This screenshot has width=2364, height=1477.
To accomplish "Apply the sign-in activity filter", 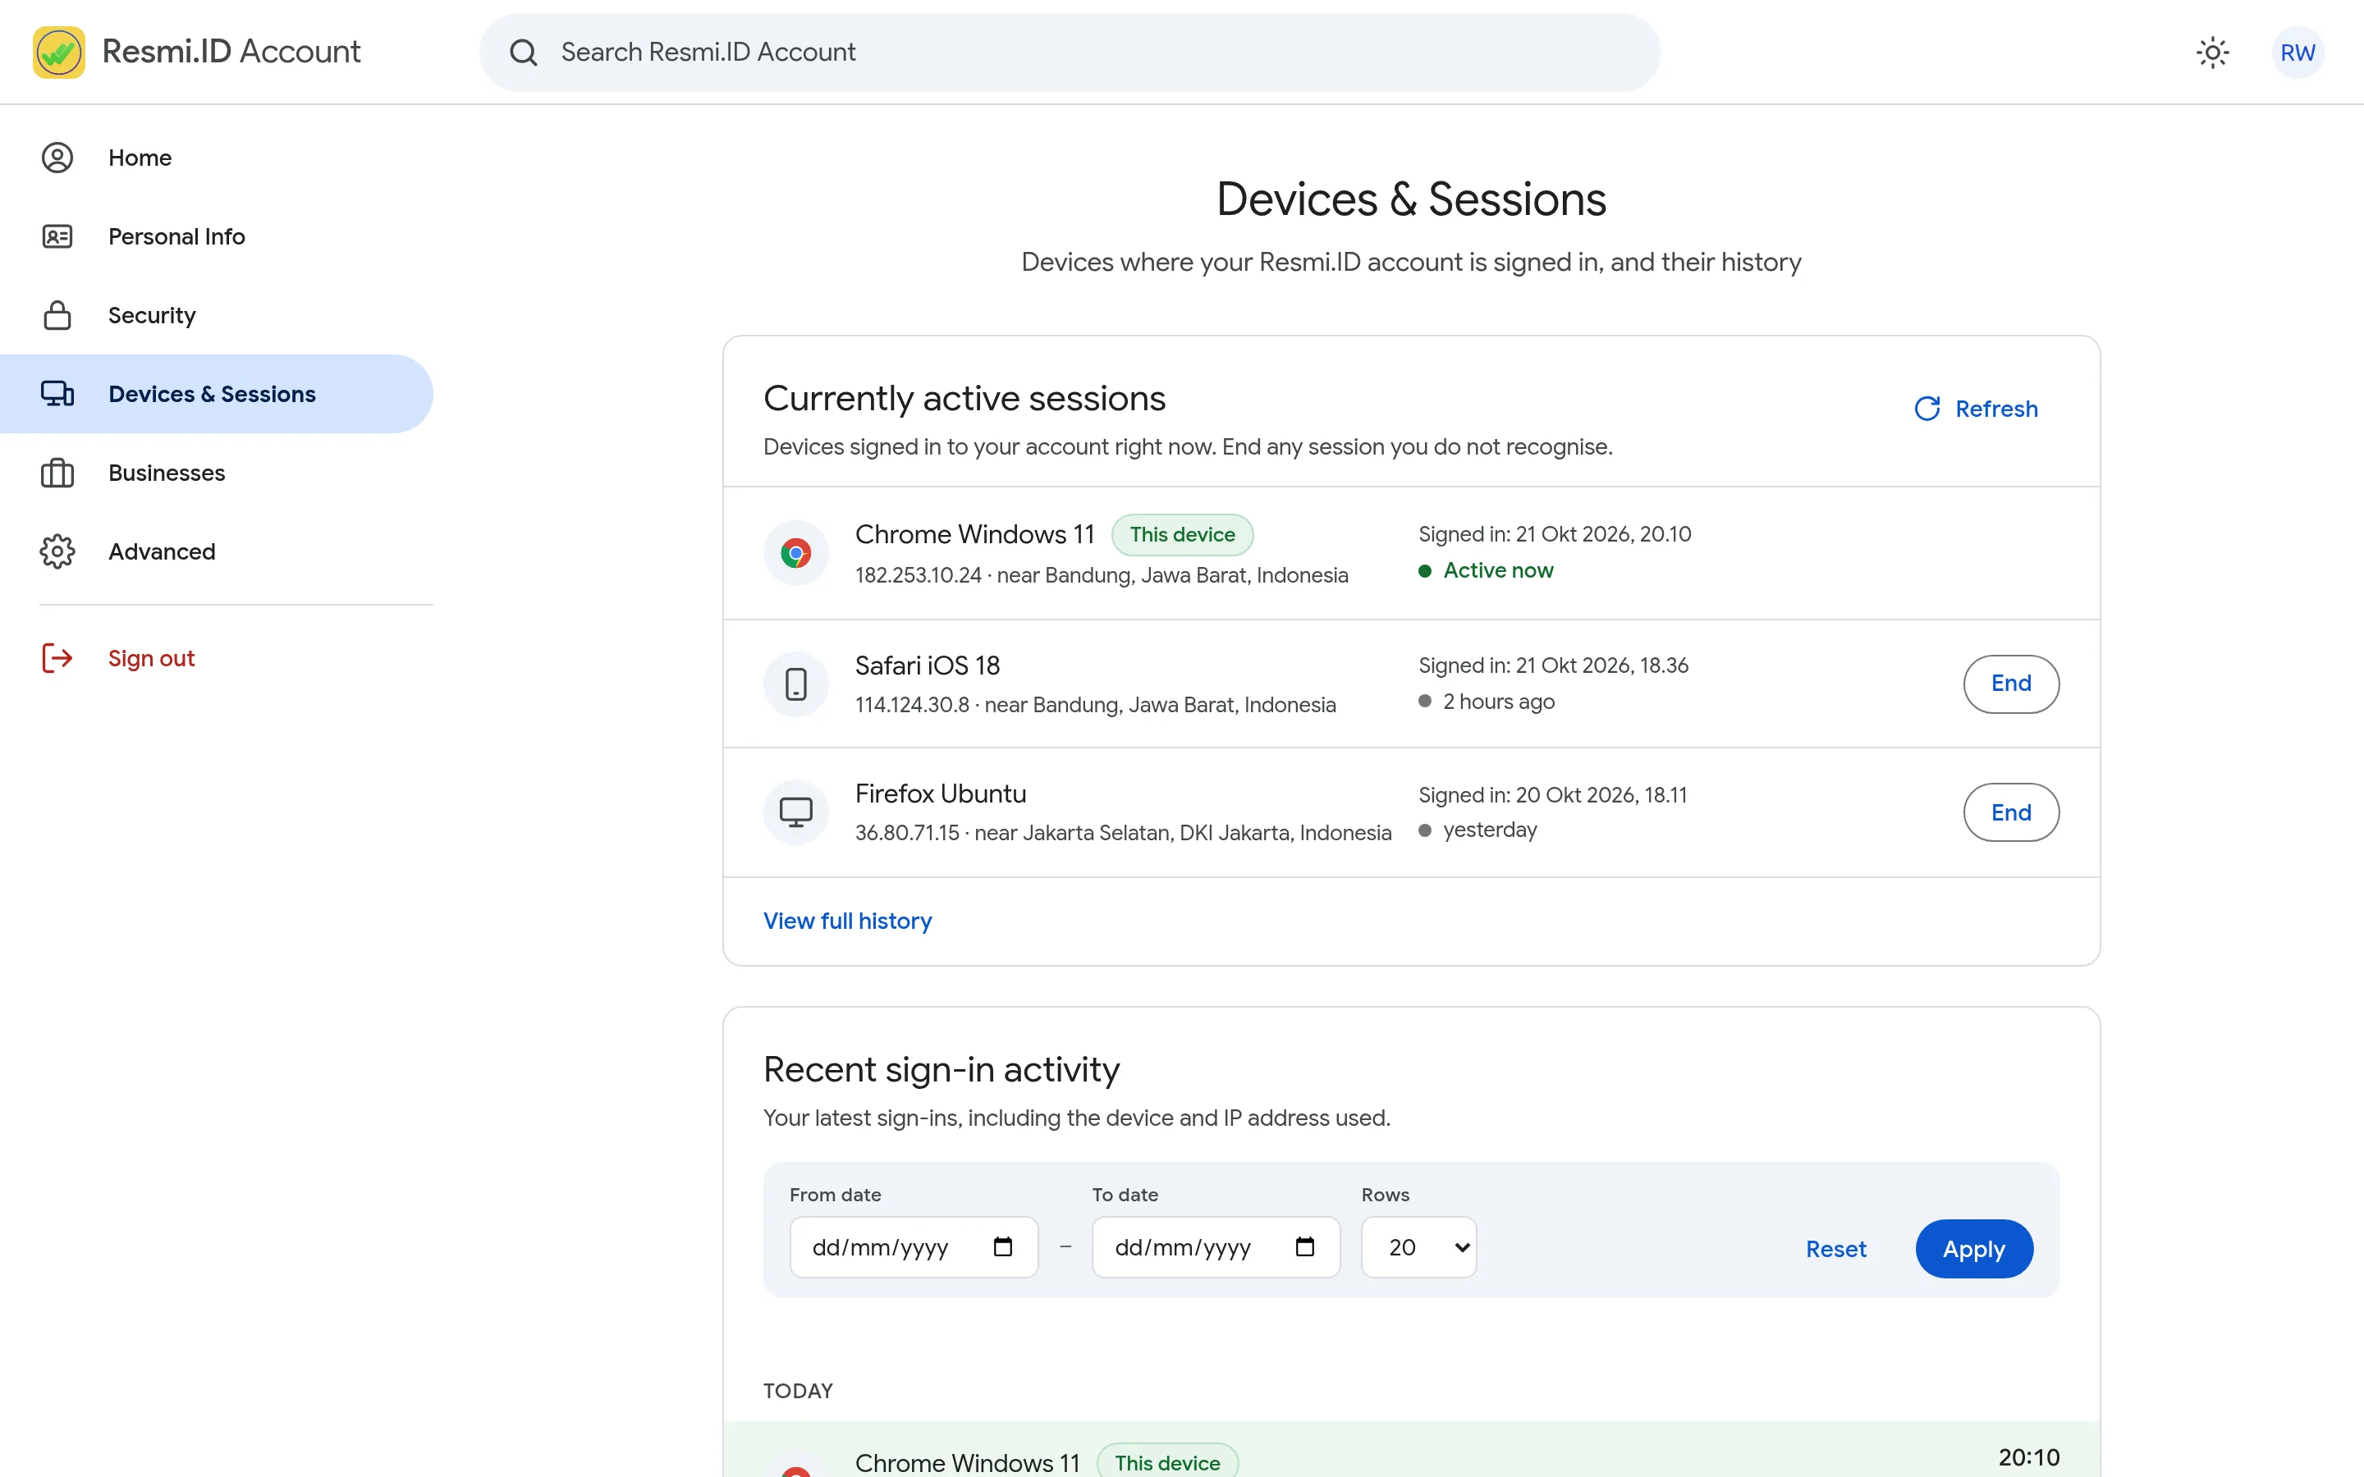I will 1973,1248.
